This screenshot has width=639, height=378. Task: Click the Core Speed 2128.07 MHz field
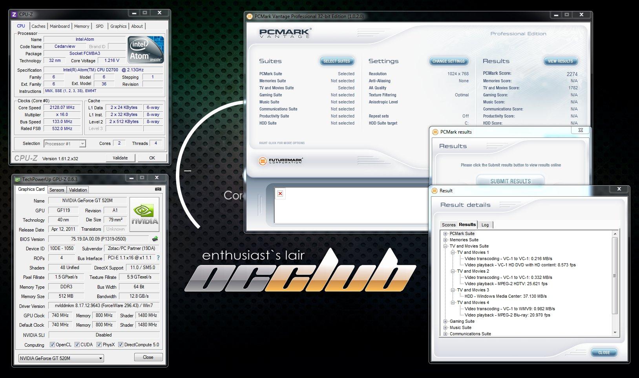(62, 107)
